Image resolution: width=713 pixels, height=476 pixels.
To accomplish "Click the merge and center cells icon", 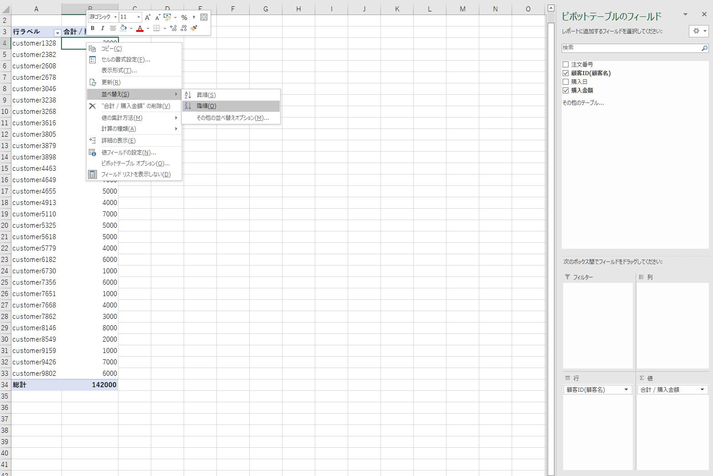I will [204, 17].
